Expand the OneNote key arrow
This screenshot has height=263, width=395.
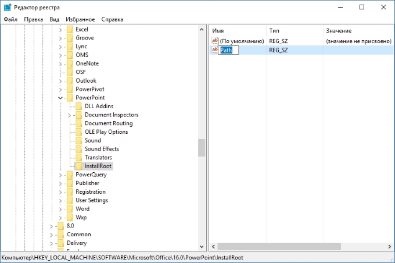coord(60,64)
